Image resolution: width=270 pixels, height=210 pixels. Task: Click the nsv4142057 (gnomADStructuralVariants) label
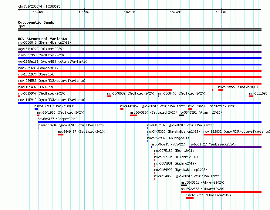coord(154,106)
